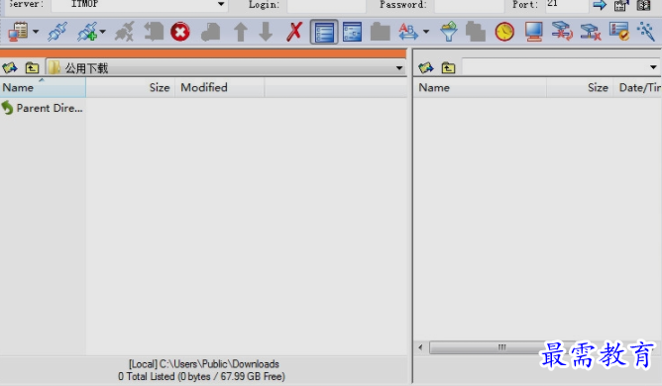The image size is (662, 386).
Task: Click the icon right of blue arrow
Action: click(x=621, y=5)
